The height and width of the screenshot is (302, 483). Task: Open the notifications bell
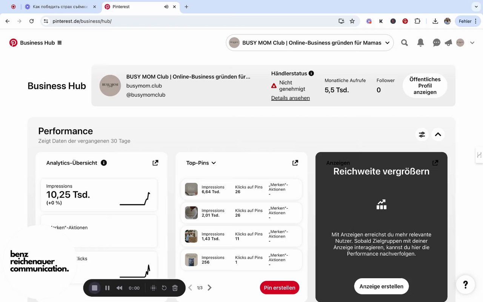[420, 43]
